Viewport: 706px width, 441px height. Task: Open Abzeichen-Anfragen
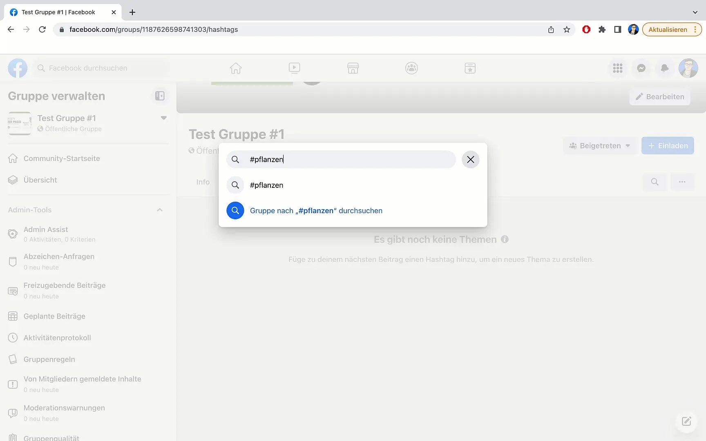coord(87,261)
